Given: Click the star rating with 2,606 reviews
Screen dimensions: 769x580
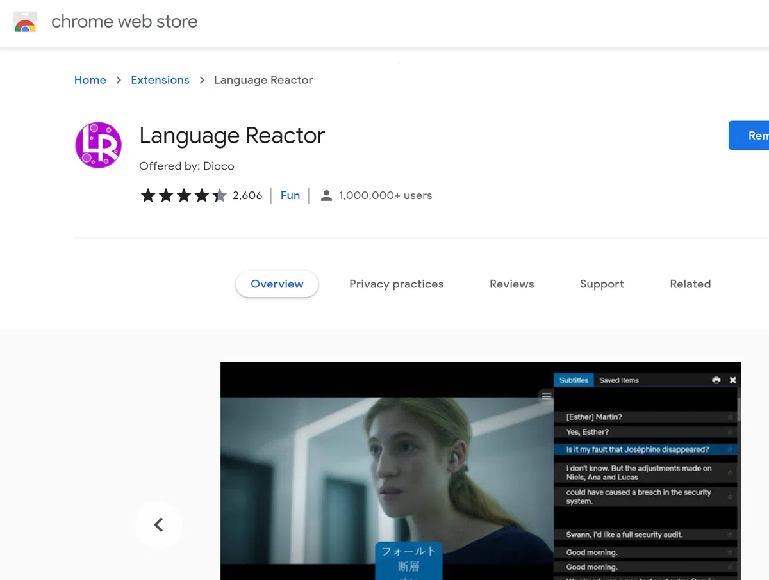Looking at the screenshot, I should click(x=201, y=196).
